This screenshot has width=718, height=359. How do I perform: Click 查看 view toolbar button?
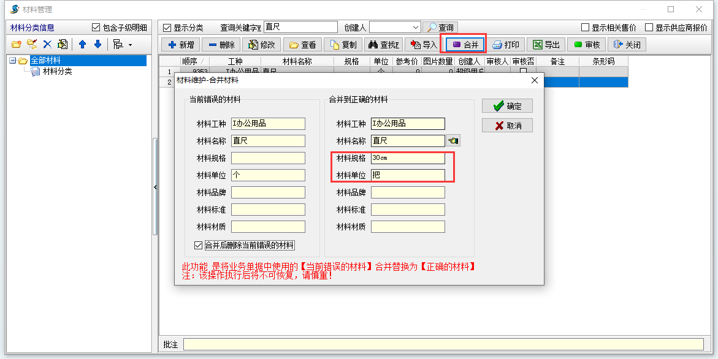click(x=302, y=45)
